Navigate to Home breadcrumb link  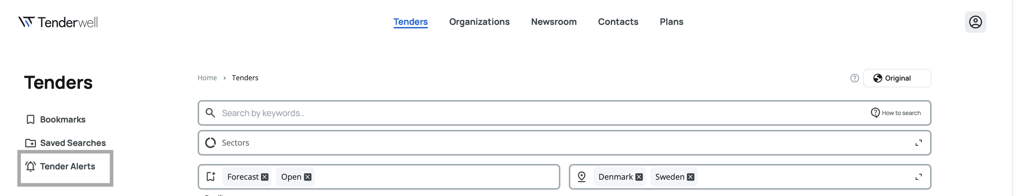207,78
